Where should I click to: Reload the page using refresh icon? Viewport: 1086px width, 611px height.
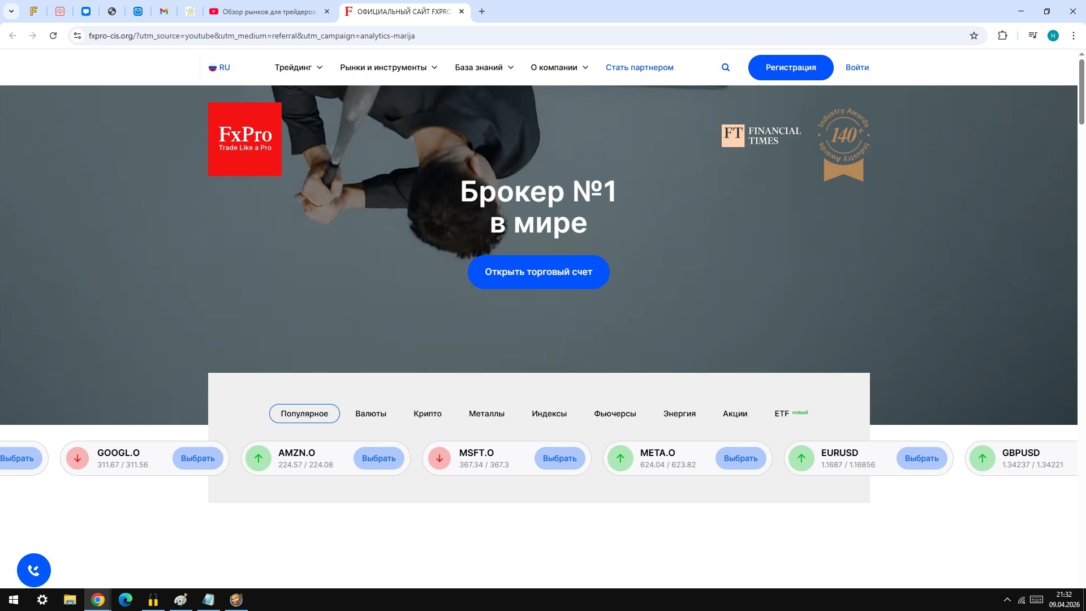(53, 36)
